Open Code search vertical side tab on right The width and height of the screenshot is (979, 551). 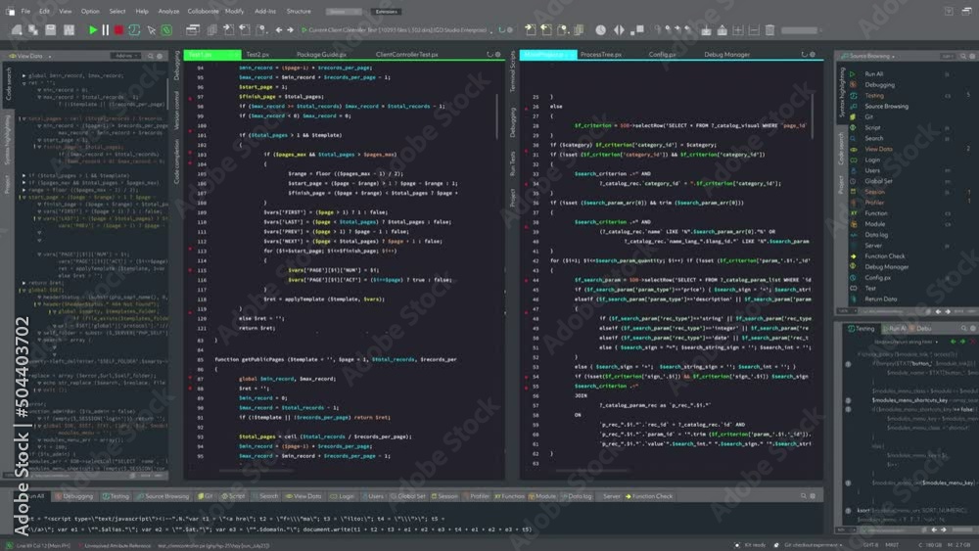point(841,149)
